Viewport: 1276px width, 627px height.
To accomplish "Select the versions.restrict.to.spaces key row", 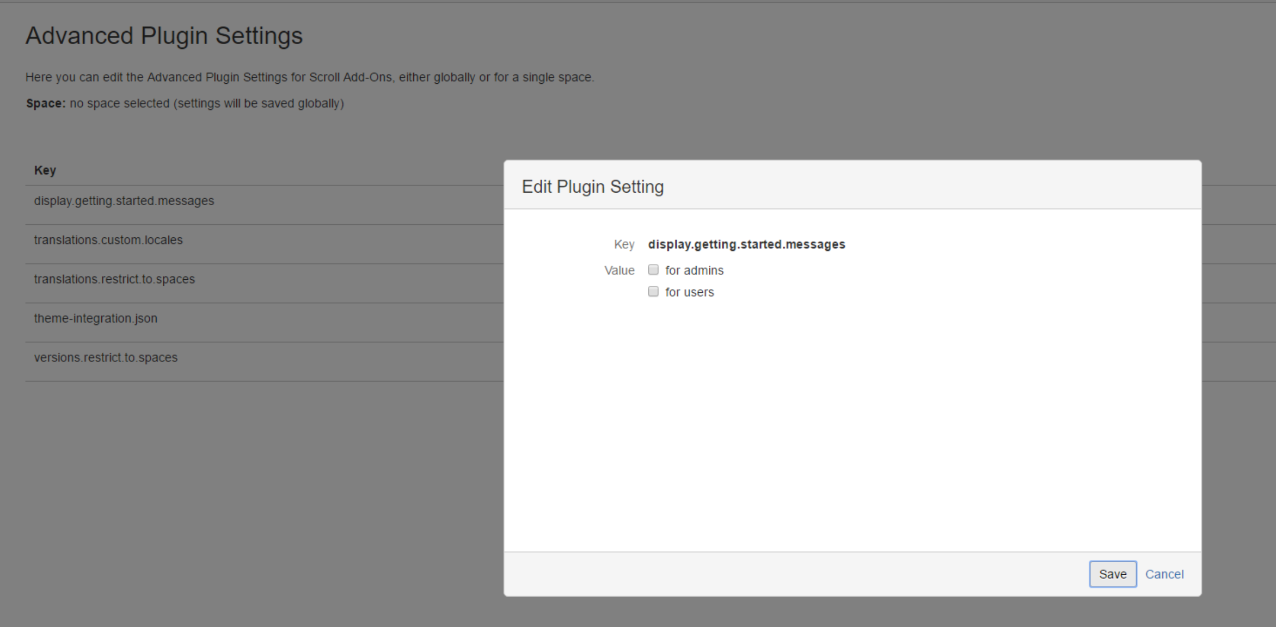I will [x=106, y=358].
